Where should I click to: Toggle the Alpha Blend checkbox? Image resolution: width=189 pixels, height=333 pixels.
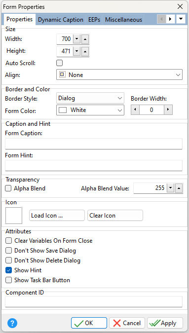click(x=8, y=188)
